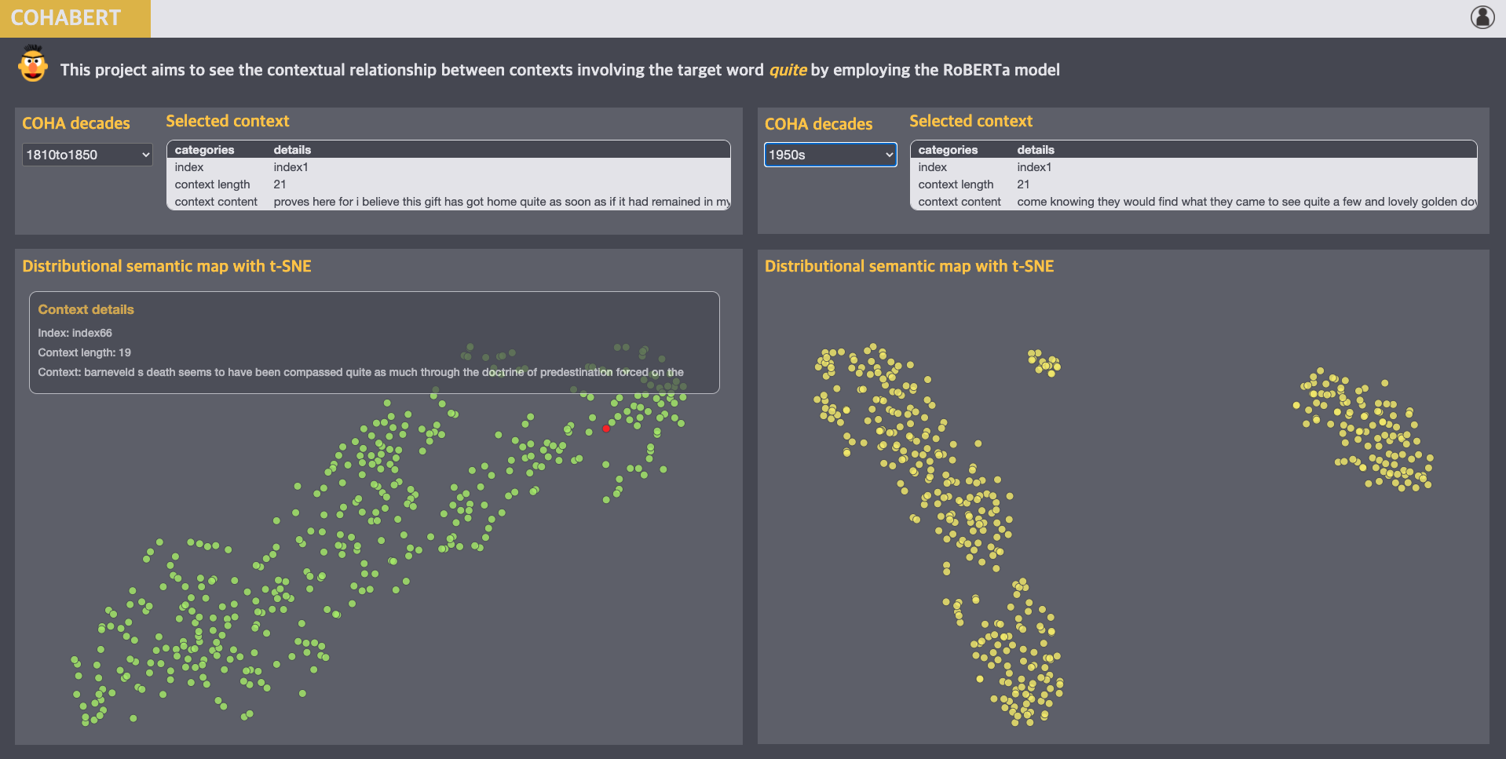1506x759 pixels.
Task: Click right 'Distributional semantic map with t-SNE' heading
Action: 908,266
